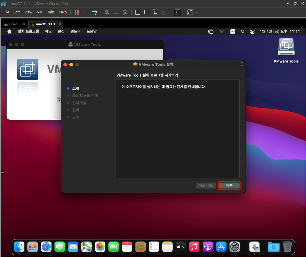Click VMware Tools icon in background window
The width and height of the screenshot is (306, 257).
[x=28, y=69]
